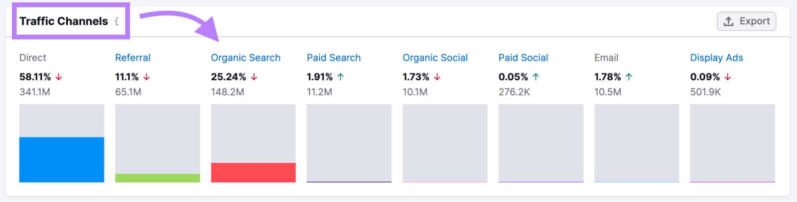Click the 11.1% Referral share value
The width and height of the screenshot is (797, 202).
pos(127,77)
